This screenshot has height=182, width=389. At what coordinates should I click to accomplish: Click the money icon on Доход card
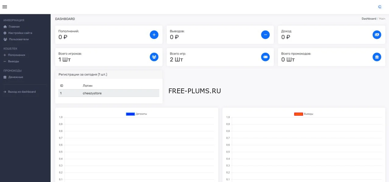[377, 35]
